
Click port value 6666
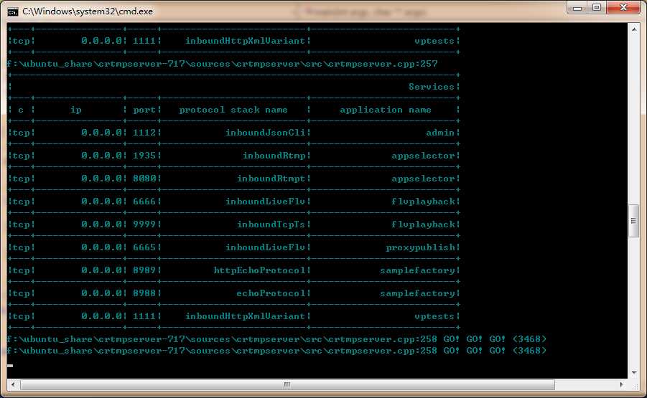[144, 202]
